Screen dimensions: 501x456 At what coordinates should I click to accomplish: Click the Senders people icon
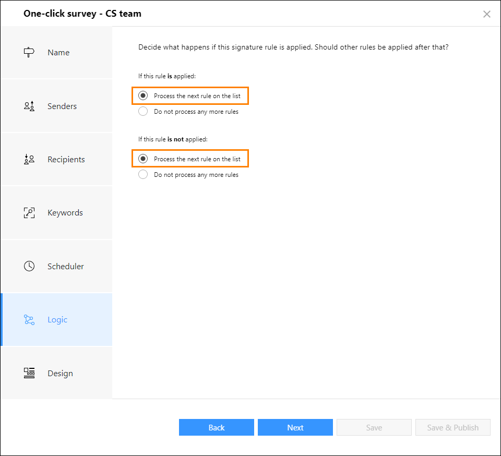pos(29,106)
